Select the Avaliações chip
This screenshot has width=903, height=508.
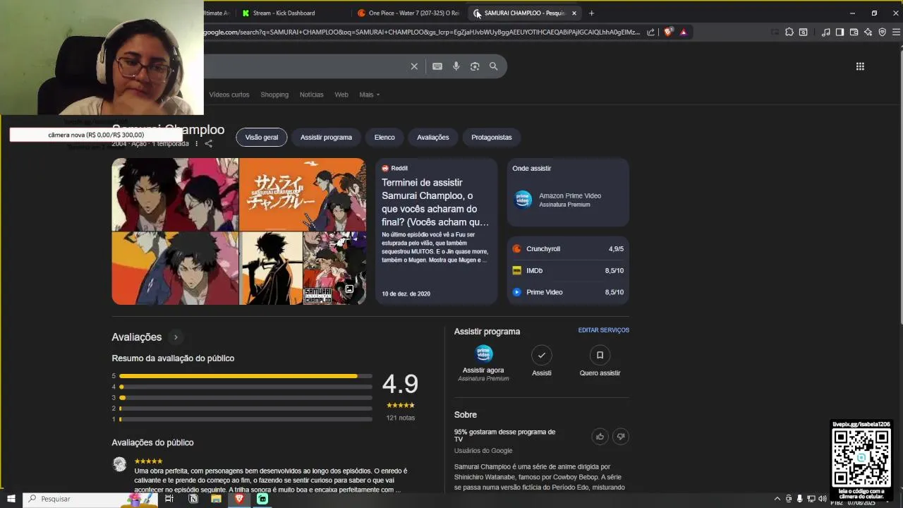point(432,138)
